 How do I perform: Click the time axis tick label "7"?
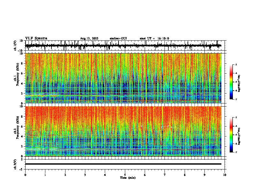(x=165, y=175)
